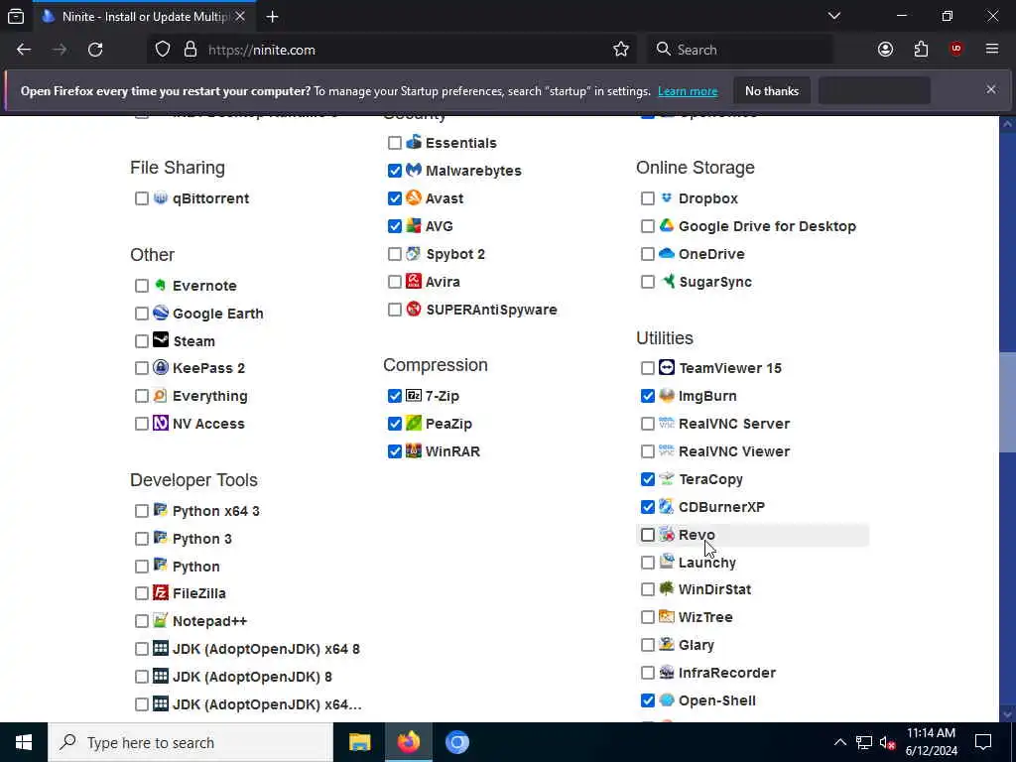The image size is (1016, 762).
Task: Open the Firefox hamburger application menu
Action: (991, 50)
